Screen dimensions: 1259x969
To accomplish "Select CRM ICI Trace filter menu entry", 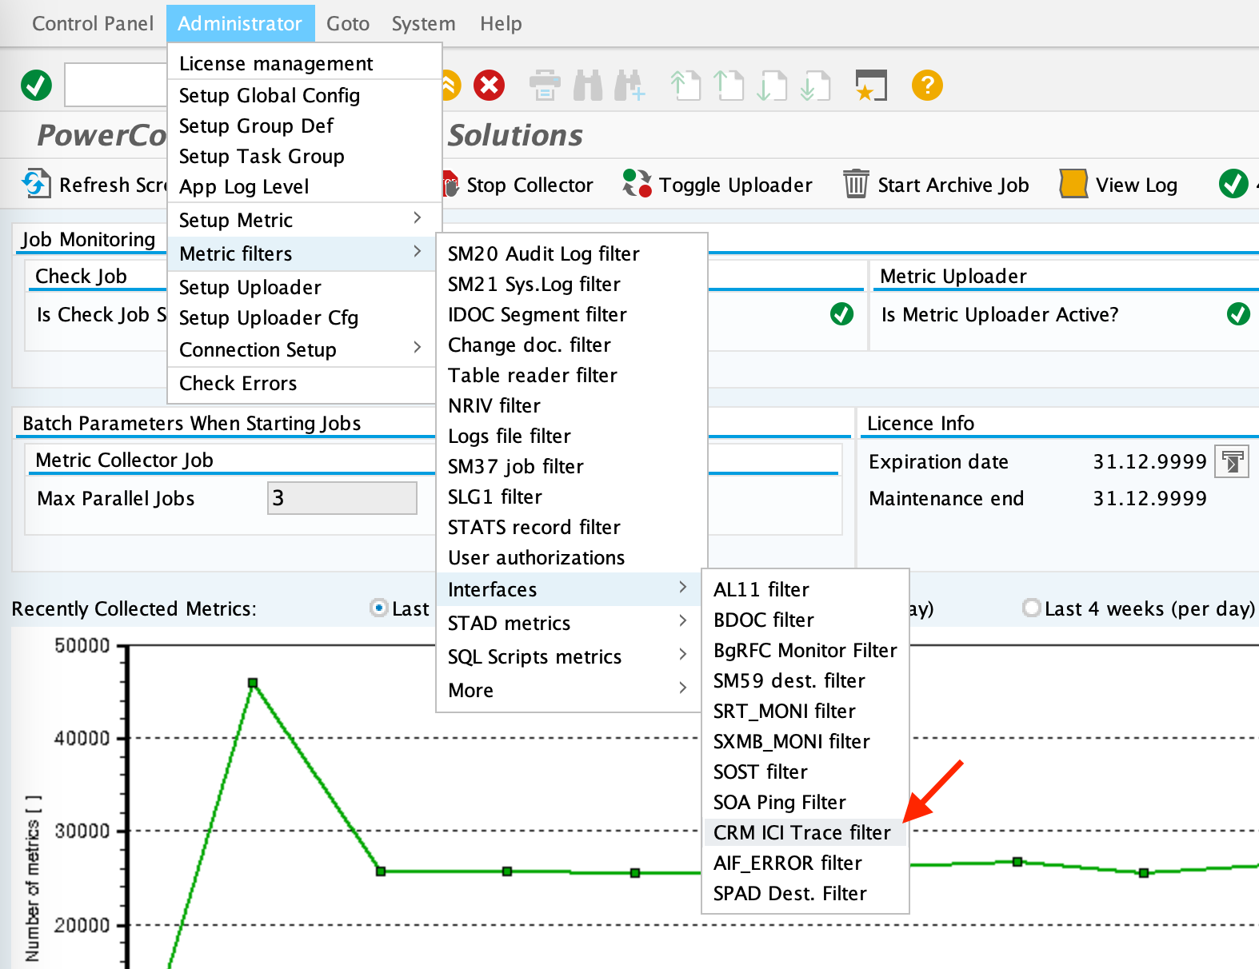I will [x=801, y=832].
